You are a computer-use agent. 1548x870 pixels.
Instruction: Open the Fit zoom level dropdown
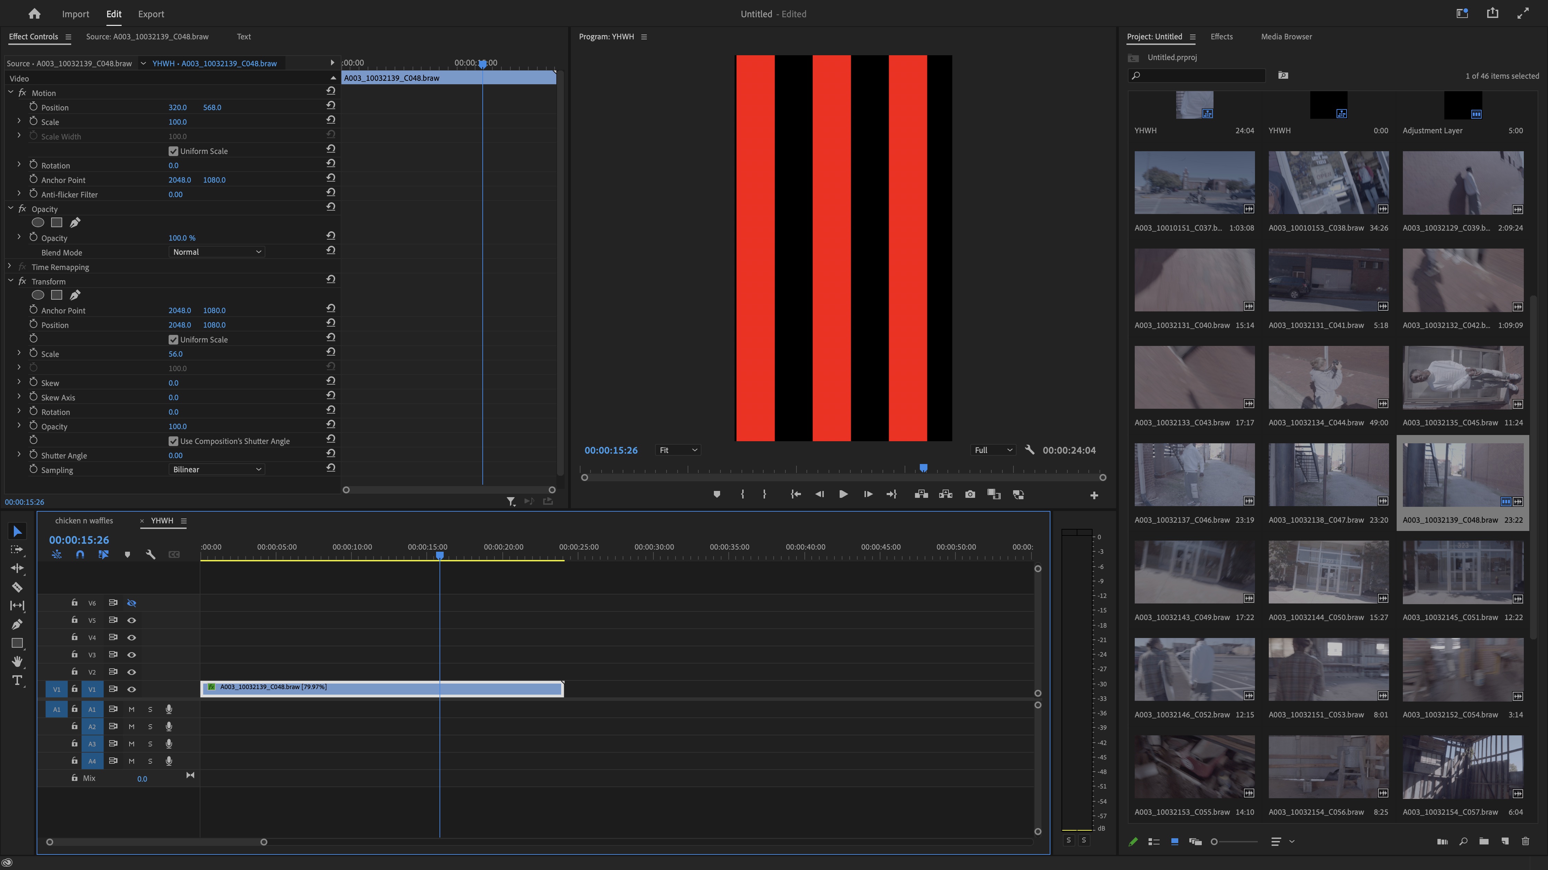678,450
